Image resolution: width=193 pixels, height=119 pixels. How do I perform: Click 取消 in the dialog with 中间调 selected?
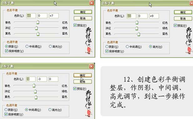[83, 81]
